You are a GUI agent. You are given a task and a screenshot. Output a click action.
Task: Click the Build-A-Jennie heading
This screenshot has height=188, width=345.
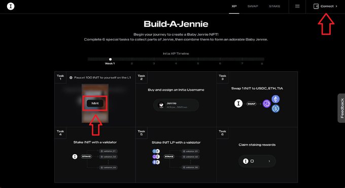176,24
